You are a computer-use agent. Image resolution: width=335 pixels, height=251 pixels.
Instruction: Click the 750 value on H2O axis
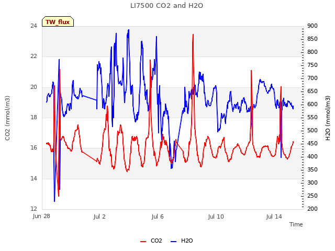point(312,65)
